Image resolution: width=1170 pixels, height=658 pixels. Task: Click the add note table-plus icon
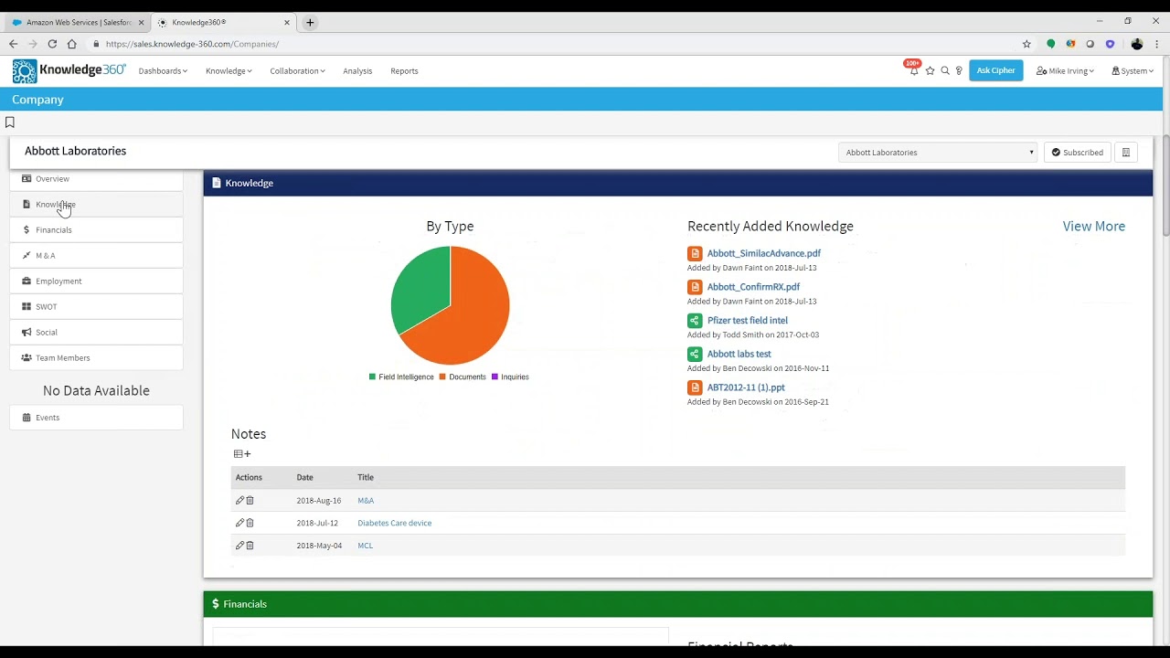pos(242,454)
